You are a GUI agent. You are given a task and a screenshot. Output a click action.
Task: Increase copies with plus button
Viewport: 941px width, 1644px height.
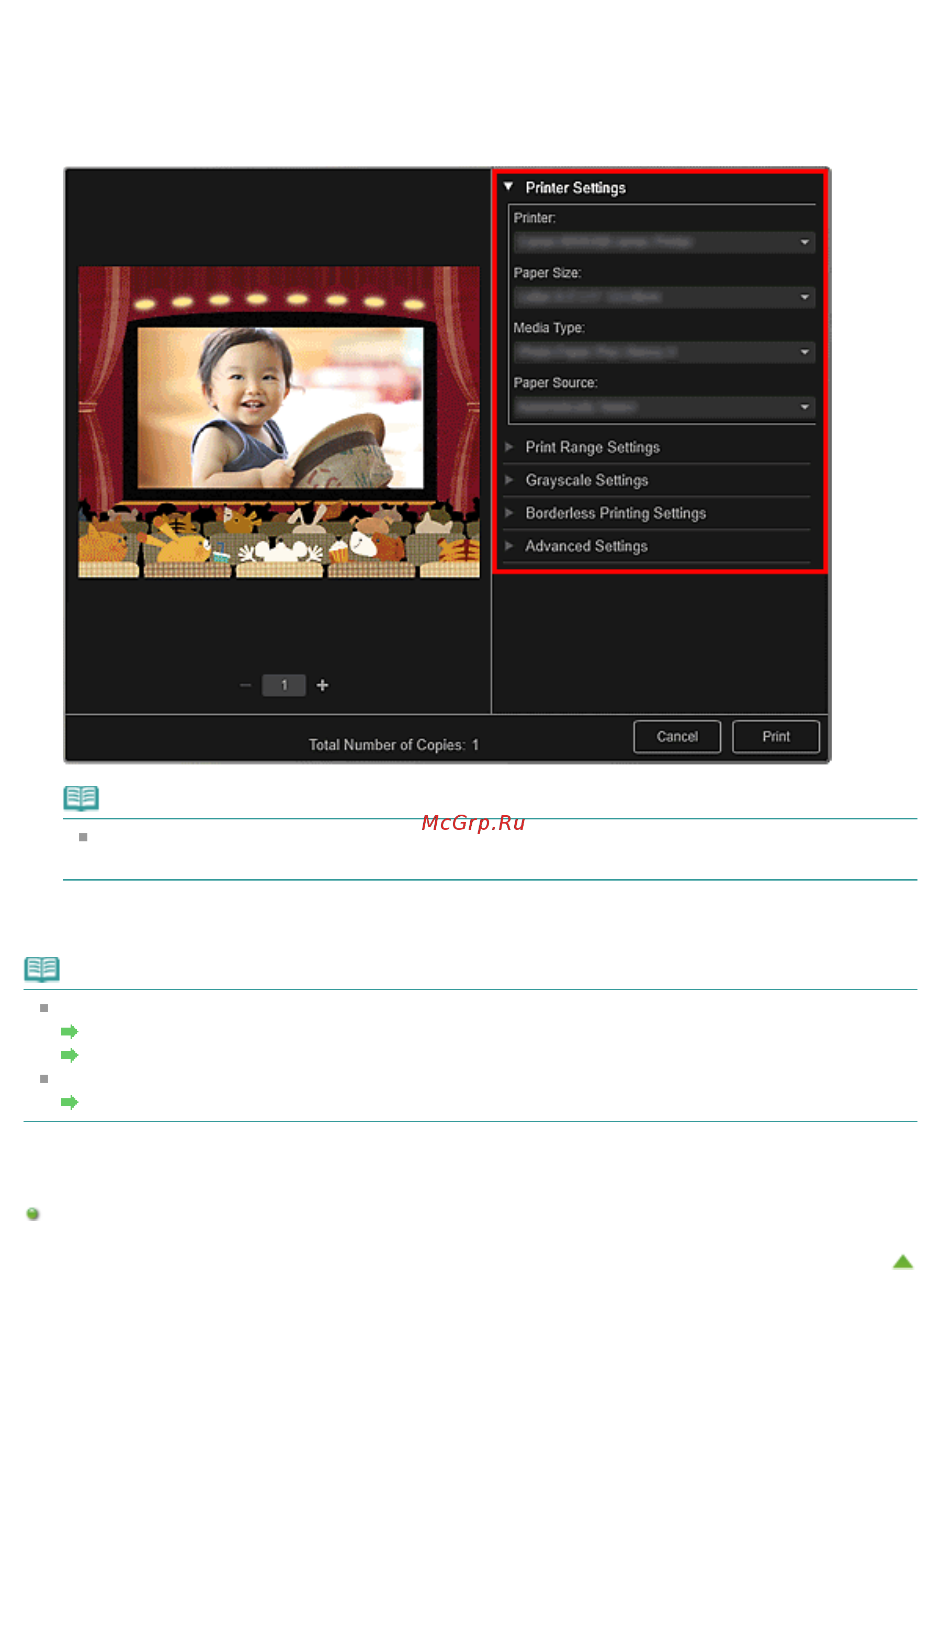coord(323,685)
